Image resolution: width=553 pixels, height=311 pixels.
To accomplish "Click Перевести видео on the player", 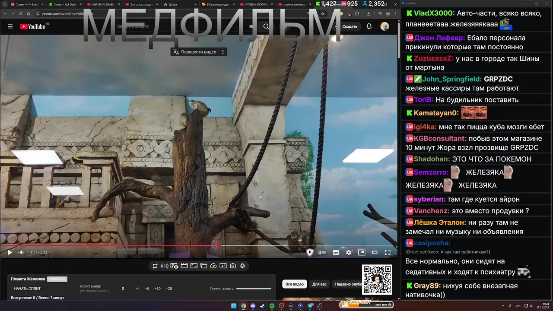I will point(194,52).
